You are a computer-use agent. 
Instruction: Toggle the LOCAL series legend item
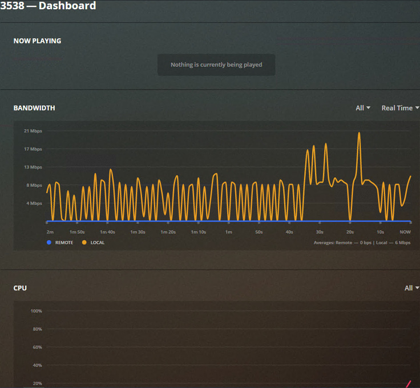93,242
